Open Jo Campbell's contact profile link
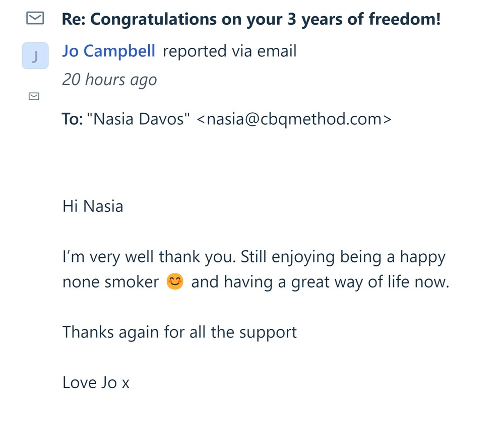Screen dimensions: 504x421 pyautogui.click(x=108, y=51)
